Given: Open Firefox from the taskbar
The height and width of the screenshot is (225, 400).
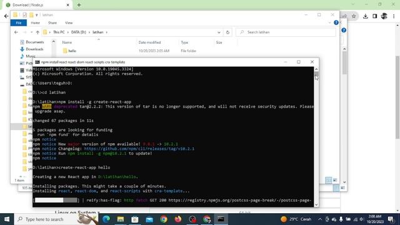Looking at the screenshot, I should [178, 219].
